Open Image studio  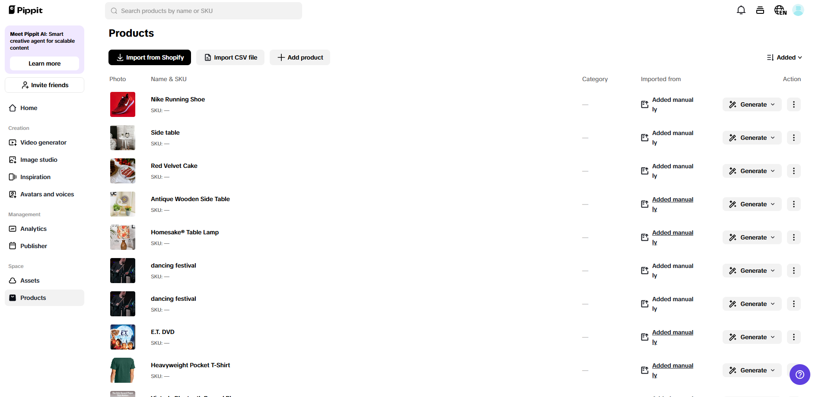pyautogui.click(x=45, y=160)
